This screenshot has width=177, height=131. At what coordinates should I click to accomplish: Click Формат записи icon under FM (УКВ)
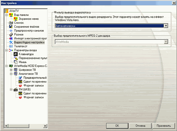point(20,97)
